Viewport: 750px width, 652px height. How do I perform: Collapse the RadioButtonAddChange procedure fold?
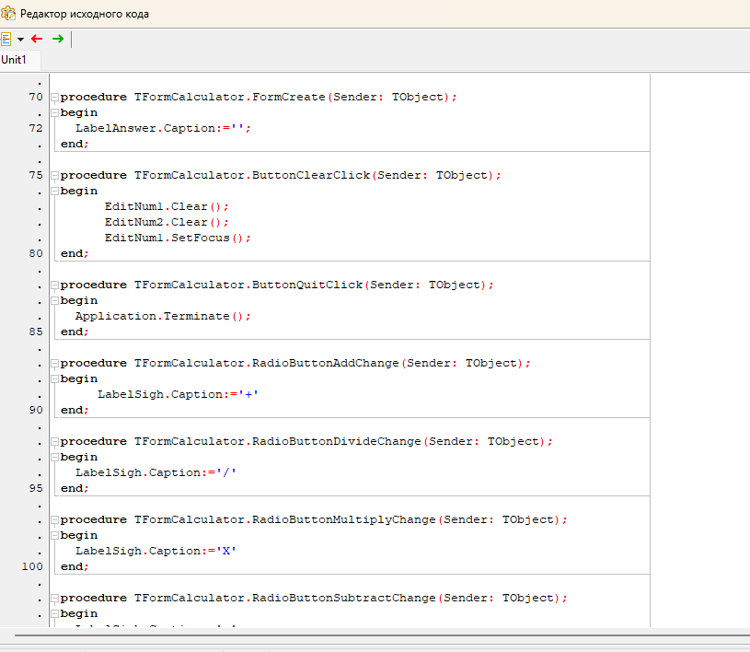[54, 364]
